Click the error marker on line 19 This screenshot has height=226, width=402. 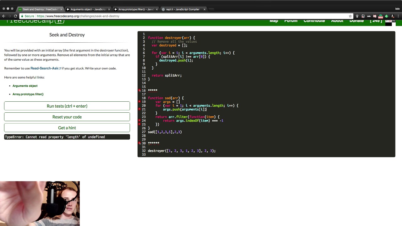click(x=139, y=102)
